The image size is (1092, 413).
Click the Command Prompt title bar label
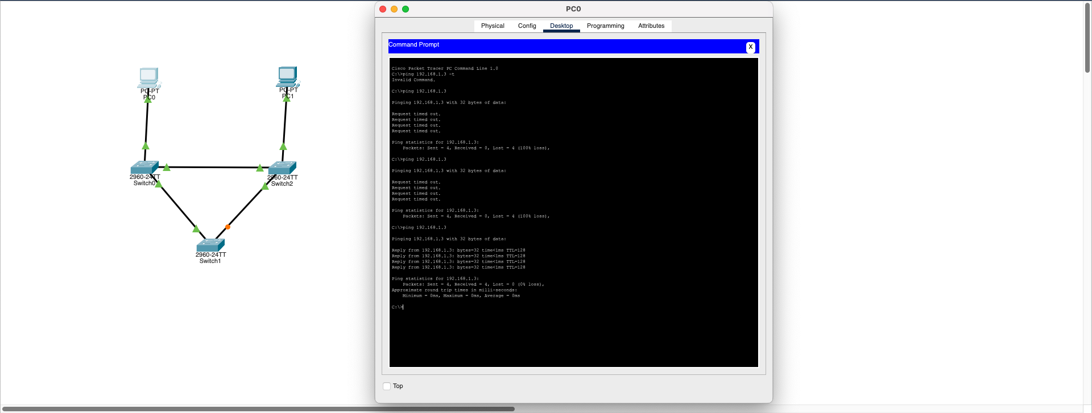coord(414,44)
